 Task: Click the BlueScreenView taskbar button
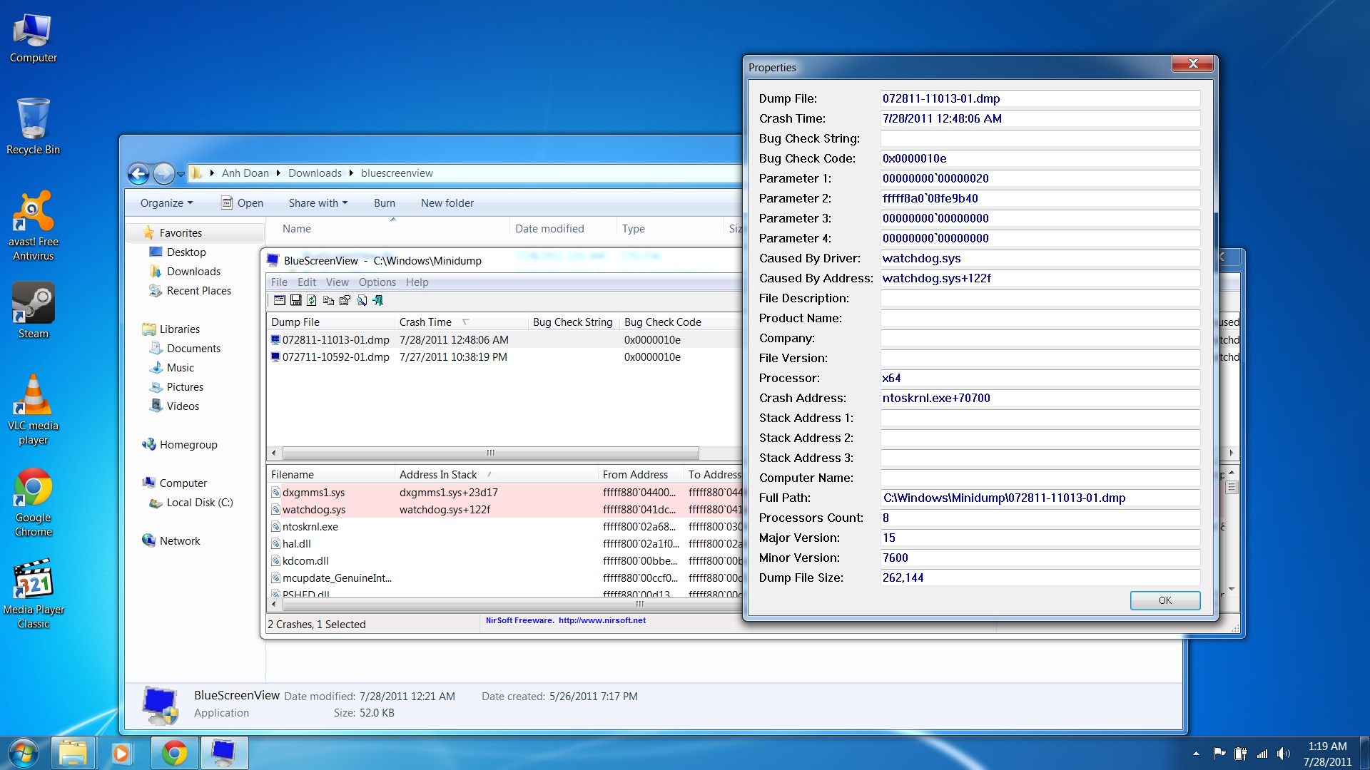[224, 753]
